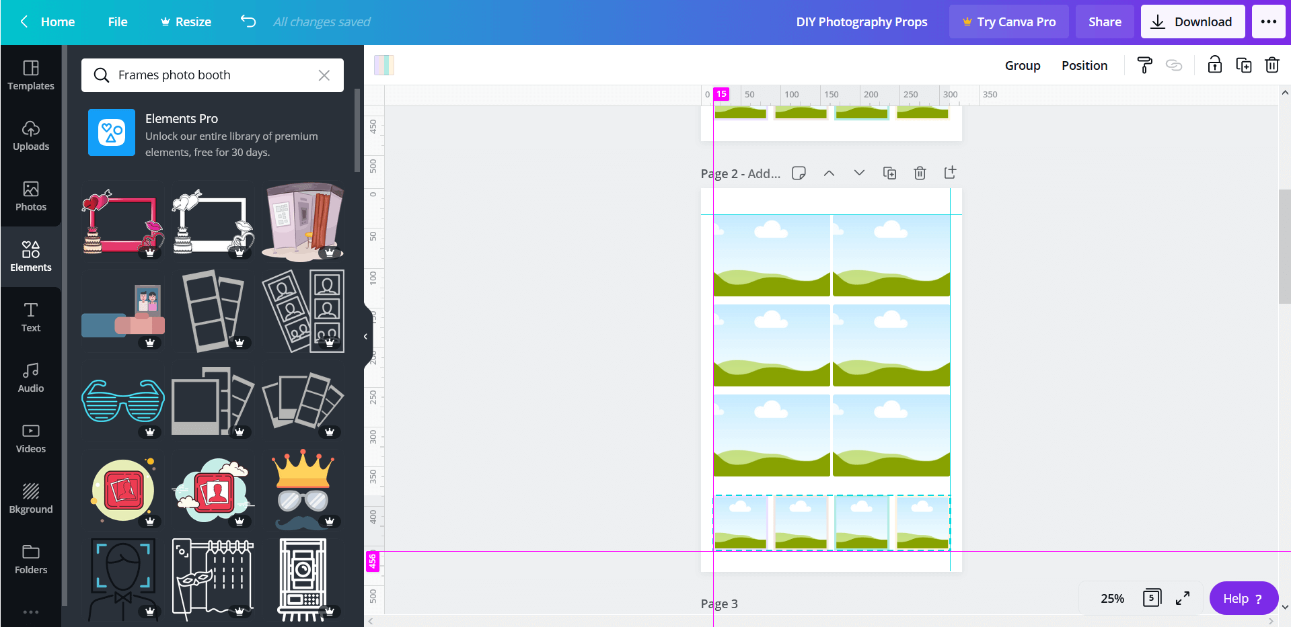Collapse the Elements side panel
Viewport: 1291px width, 627px height.
[x=365, y=336]
